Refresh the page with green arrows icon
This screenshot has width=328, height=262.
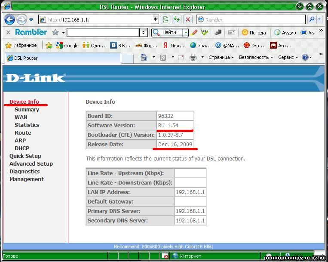point(177,20)
